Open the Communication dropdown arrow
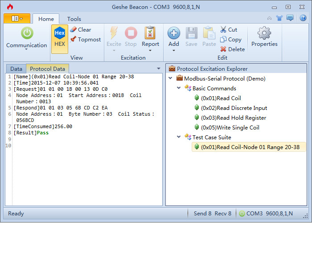312x267 pixels. tap(26, 49)
